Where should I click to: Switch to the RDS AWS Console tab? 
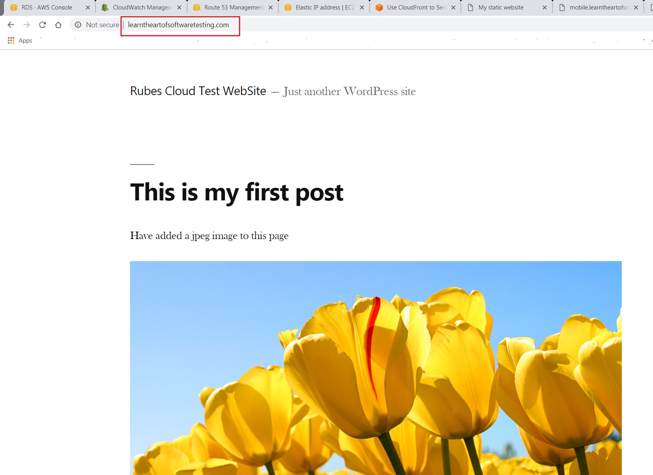pyautogui.click(x=47, y=7)
